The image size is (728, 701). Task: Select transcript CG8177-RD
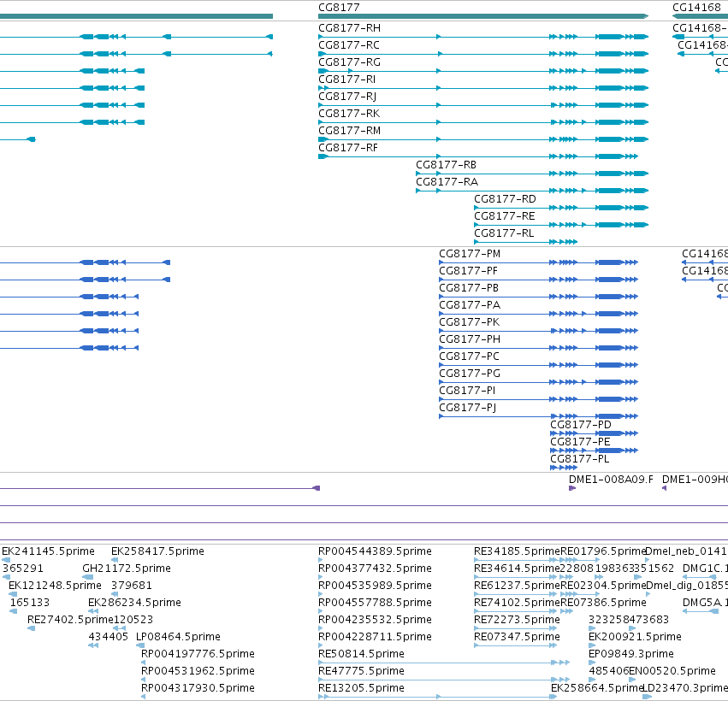pos(505,199)
